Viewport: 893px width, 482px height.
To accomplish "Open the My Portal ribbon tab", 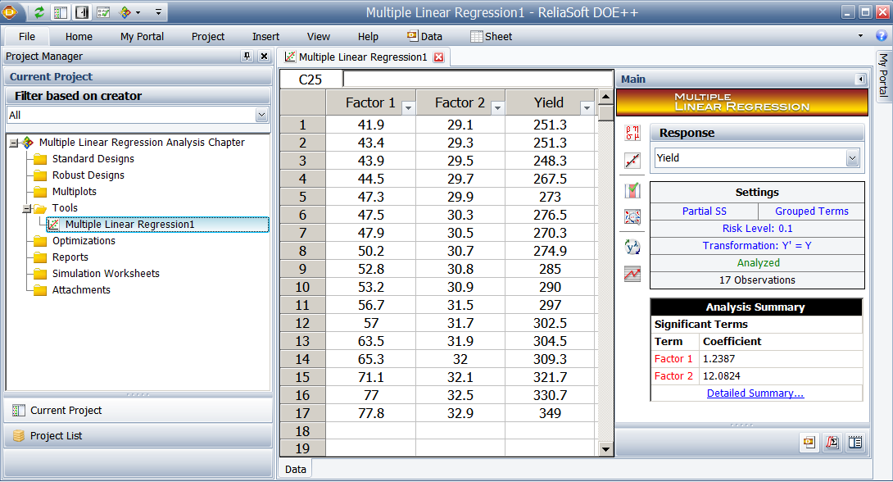I will [142, 36].
